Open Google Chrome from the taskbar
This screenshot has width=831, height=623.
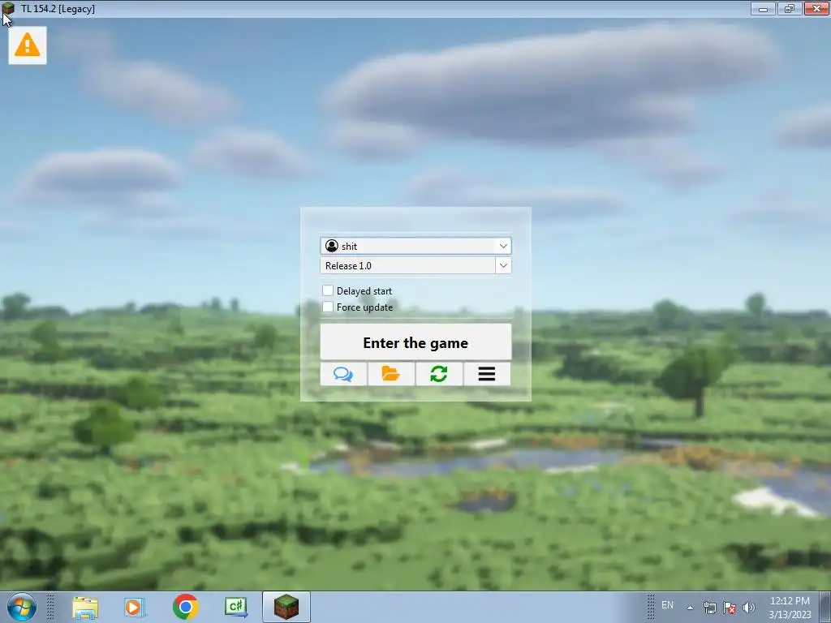coord(186,607)
